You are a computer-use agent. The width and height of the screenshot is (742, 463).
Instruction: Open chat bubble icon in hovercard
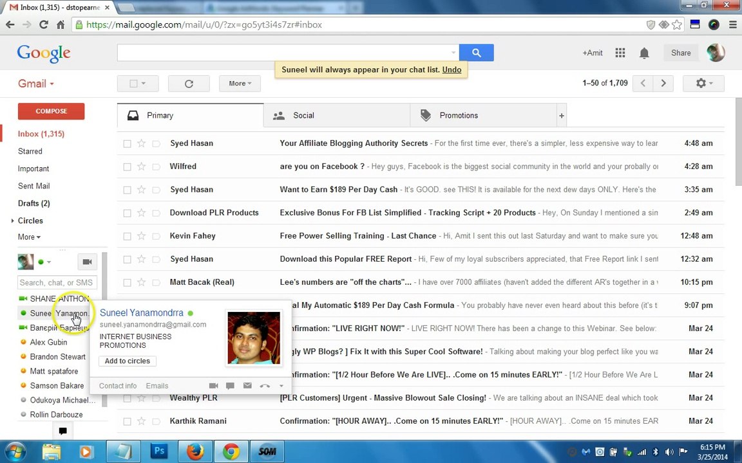230,386
